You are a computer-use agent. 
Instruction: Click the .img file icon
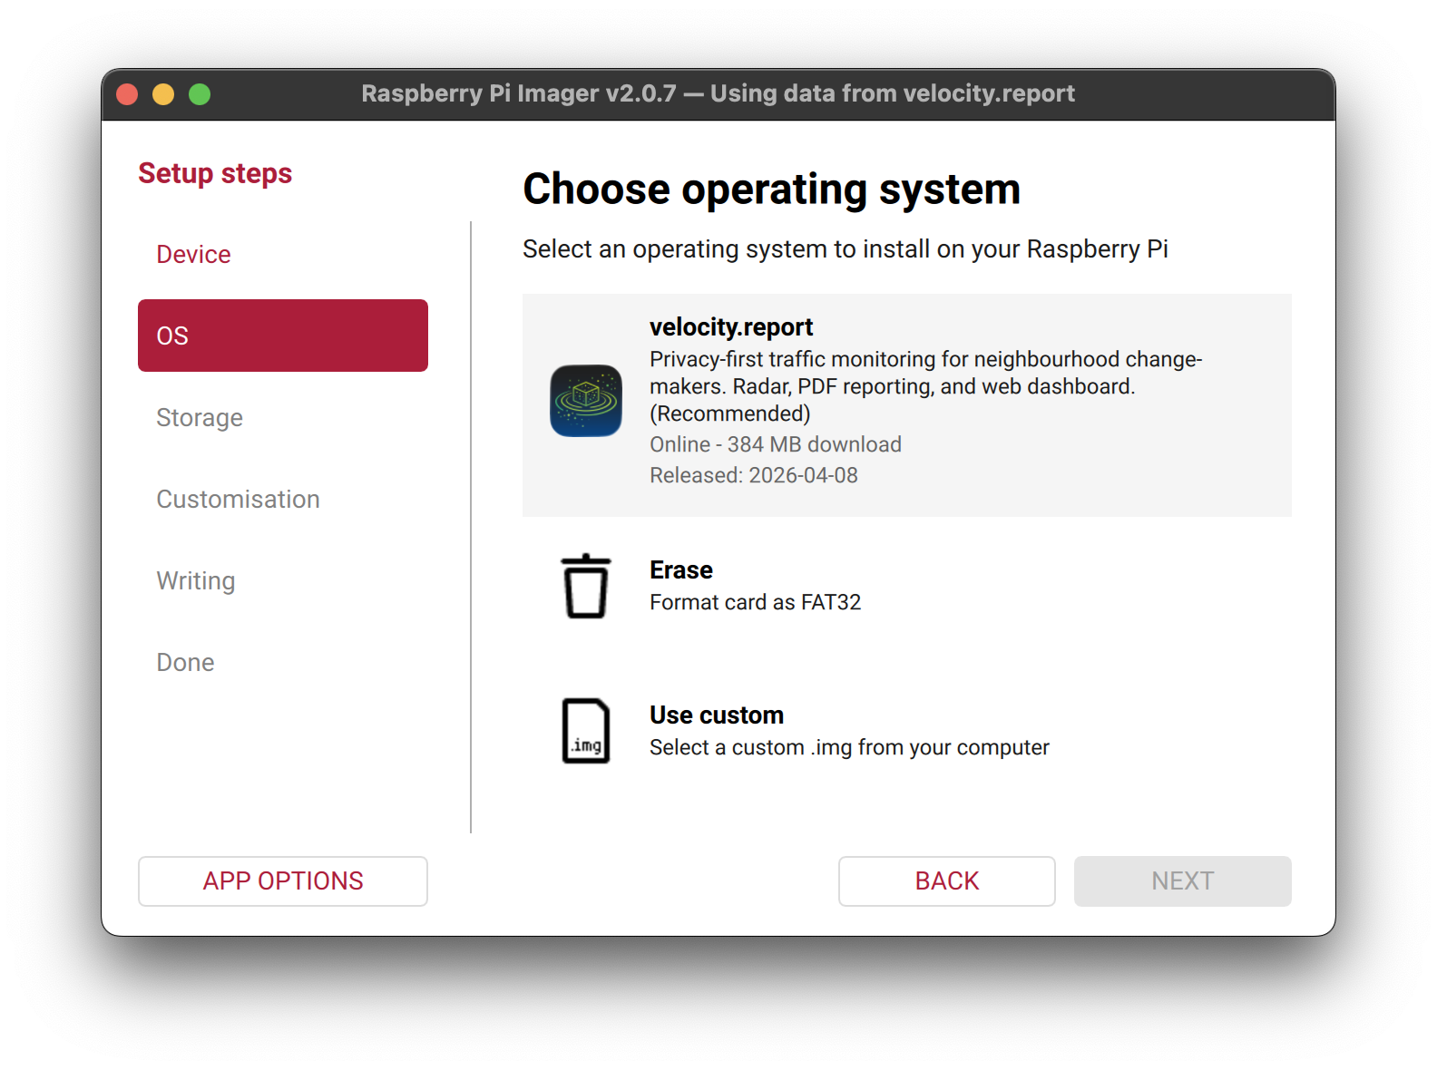(585, 731)
